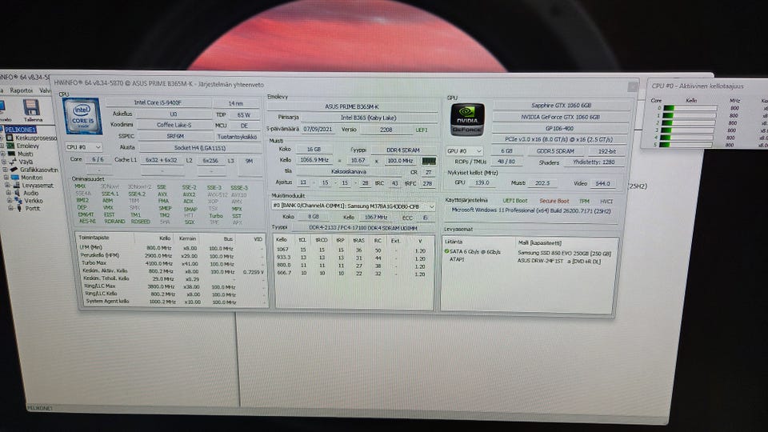
Task: Click the HVCI label
Action: pos(606,202)
